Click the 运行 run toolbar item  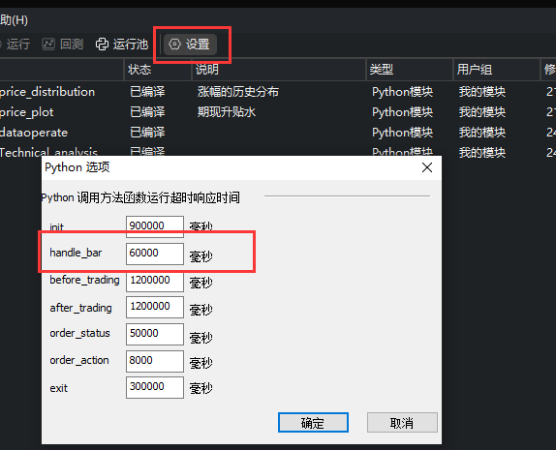15,45
